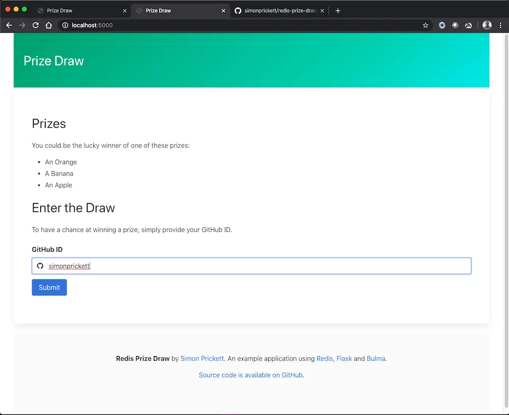This screenshot has height=415, width=509.
Task: Go to the browser home page
Action: coord(49,25)
